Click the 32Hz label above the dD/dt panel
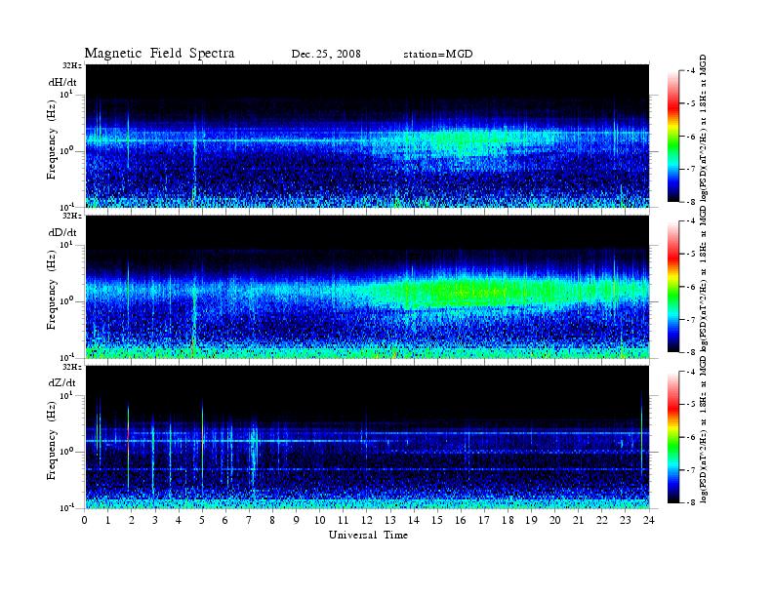Viewport: 773px width, 597px height. [72, 216]
